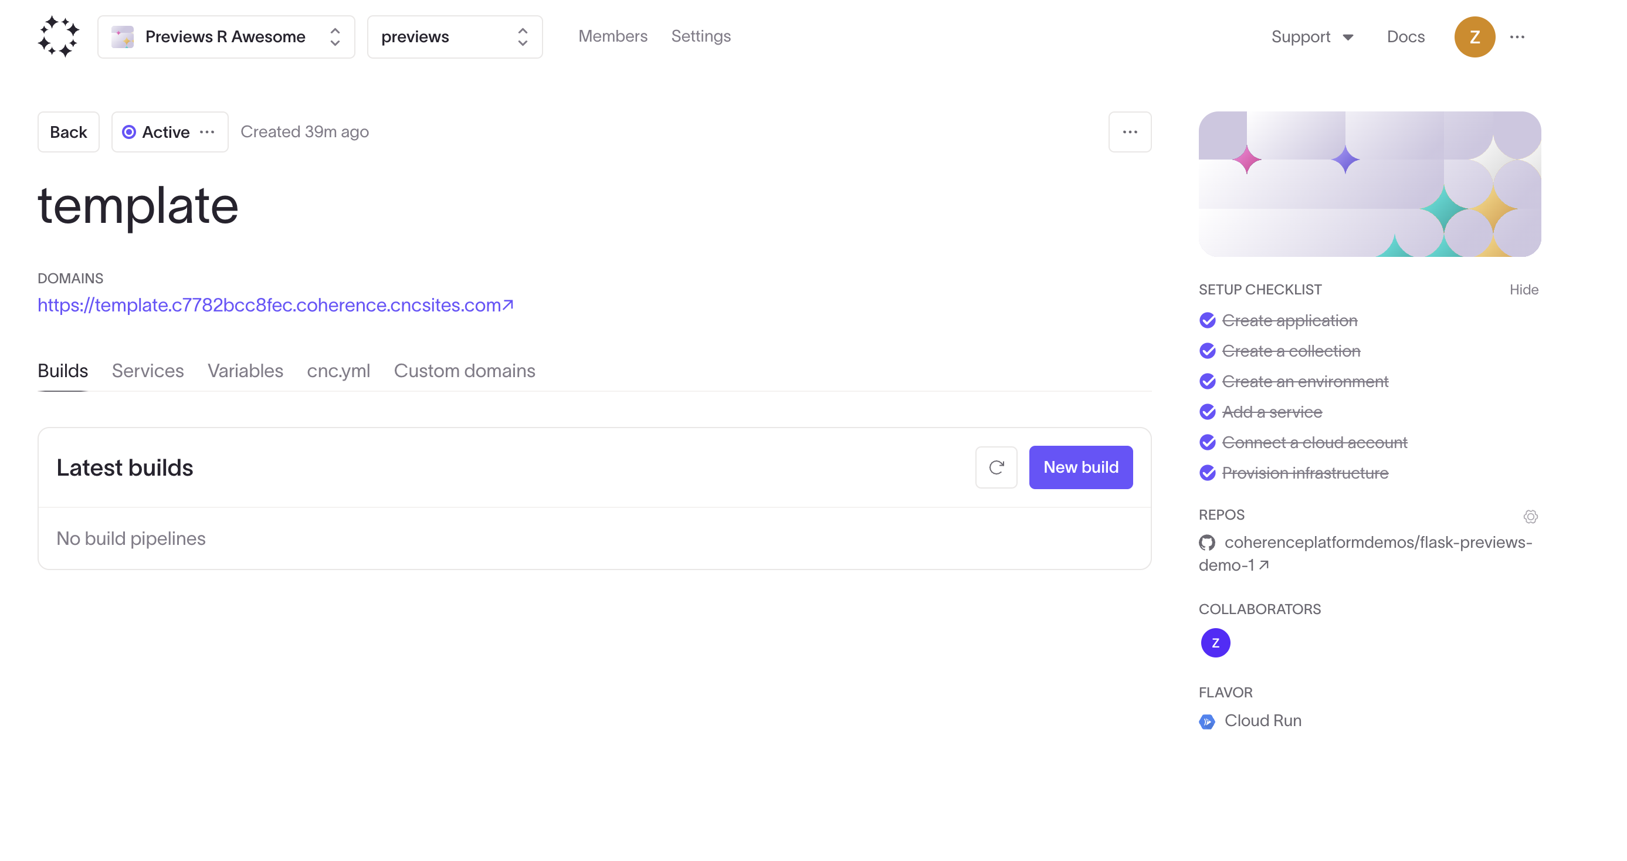Check the Create application checklist item

point(1208,320)
